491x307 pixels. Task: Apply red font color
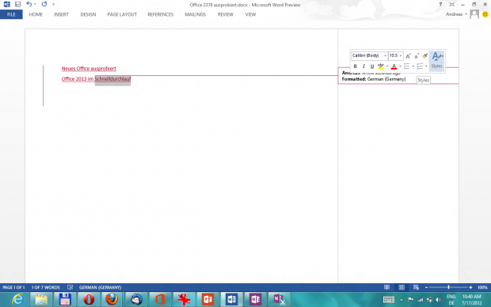(x=394, y=66)
